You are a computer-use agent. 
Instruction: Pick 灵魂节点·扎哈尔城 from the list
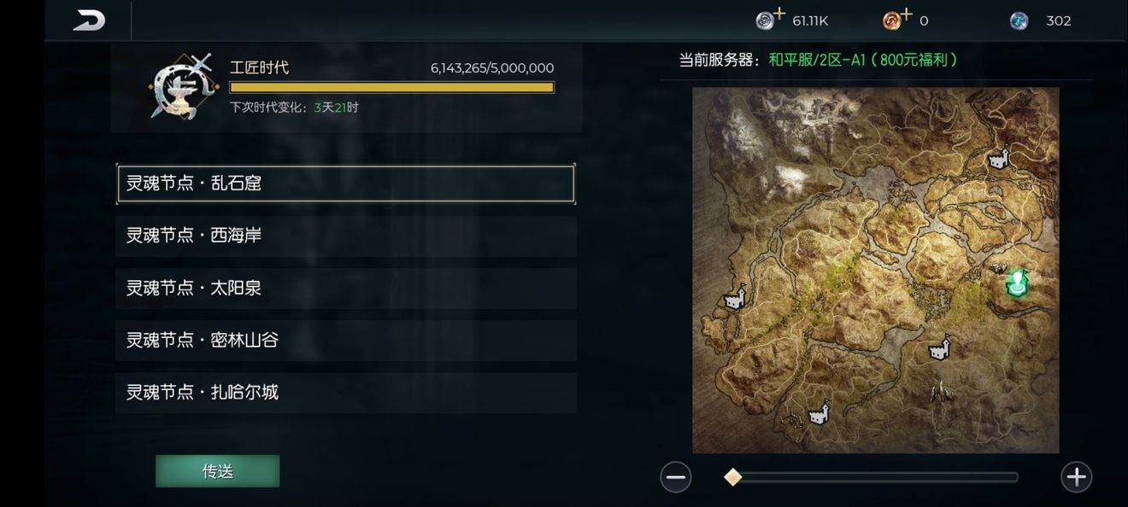[x=346, y=393]
